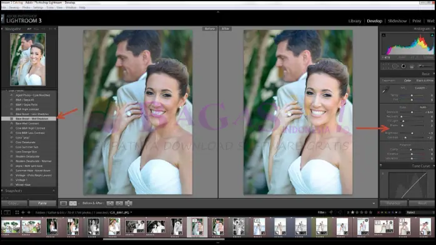Switch to the Library module
Screen dimensions: 436x245
pos(355,21)
